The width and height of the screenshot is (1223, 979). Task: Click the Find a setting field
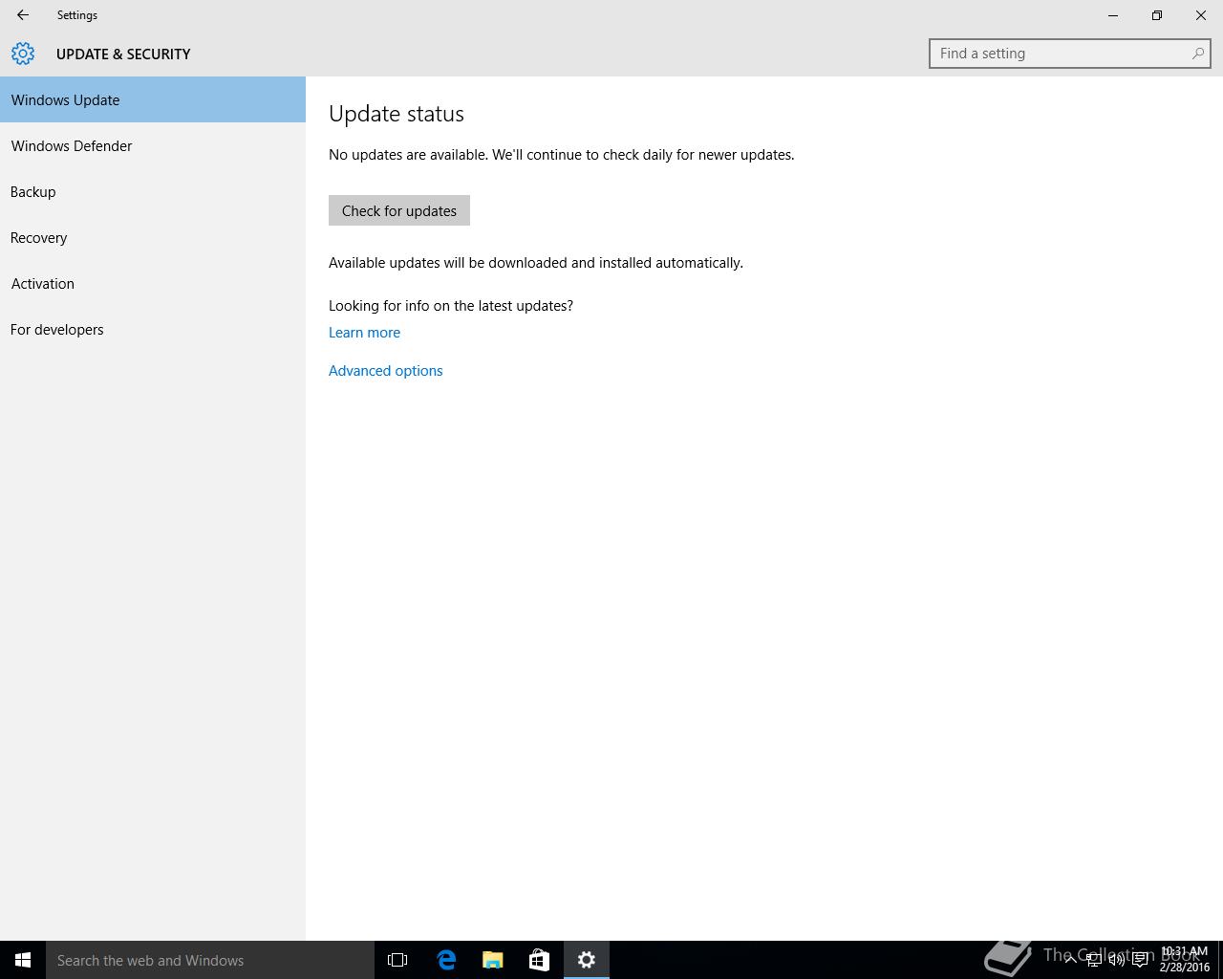(1069, 54)
